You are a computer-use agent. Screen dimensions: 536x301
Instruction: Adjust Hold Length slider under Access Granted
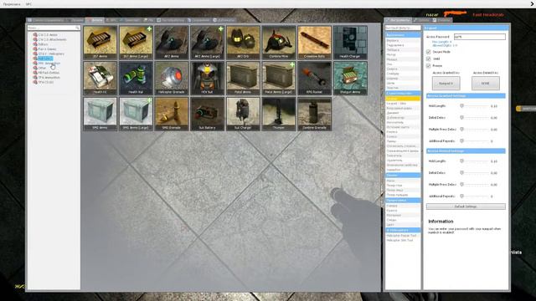(x=475, y=106)
